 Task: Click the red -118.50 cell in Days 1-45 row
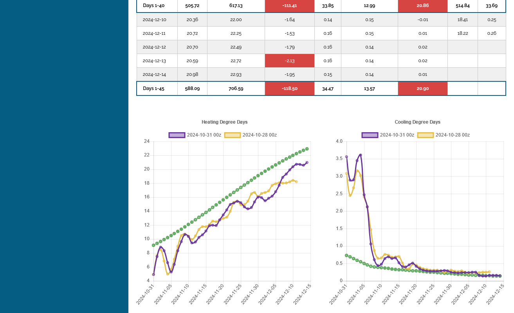click(x=290, y=88)
